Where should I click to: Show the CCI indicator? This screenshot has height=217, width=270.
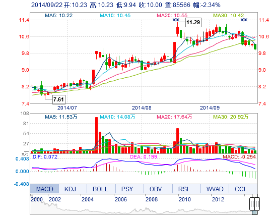tap(240, 189)
